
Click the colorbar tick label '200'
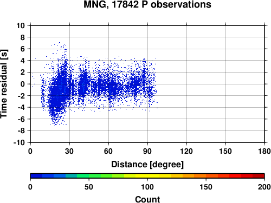click(x=264, y=187)
